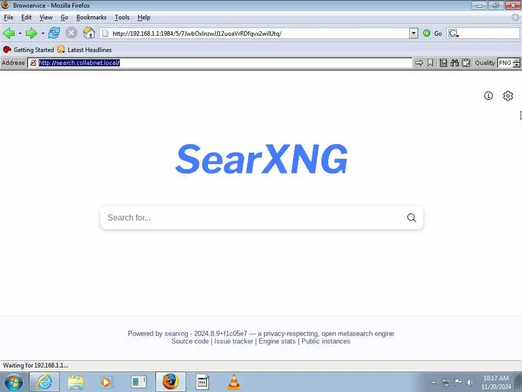Open the Help menu

144,17
